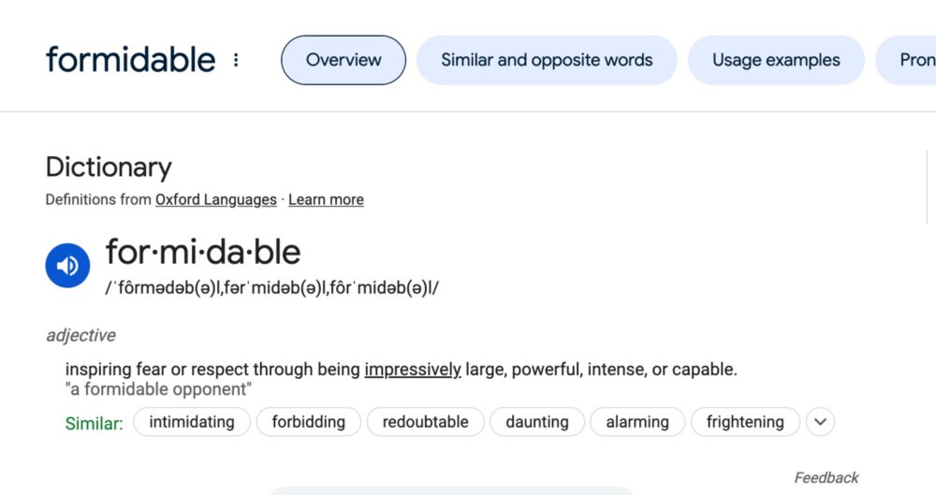Click the formidable page heading
Image resolution: width=936 pixels, height=495 pixels.
click(130, 60)
